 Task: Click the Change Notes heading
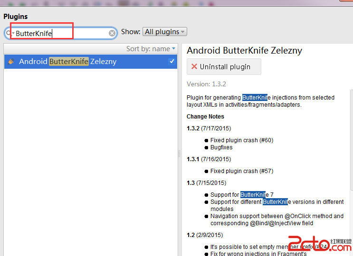[205, 117]
